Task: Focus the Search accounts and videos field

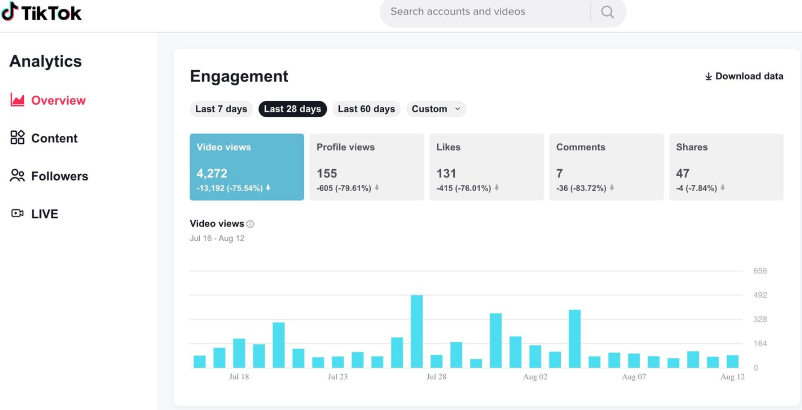Action: 486,12
